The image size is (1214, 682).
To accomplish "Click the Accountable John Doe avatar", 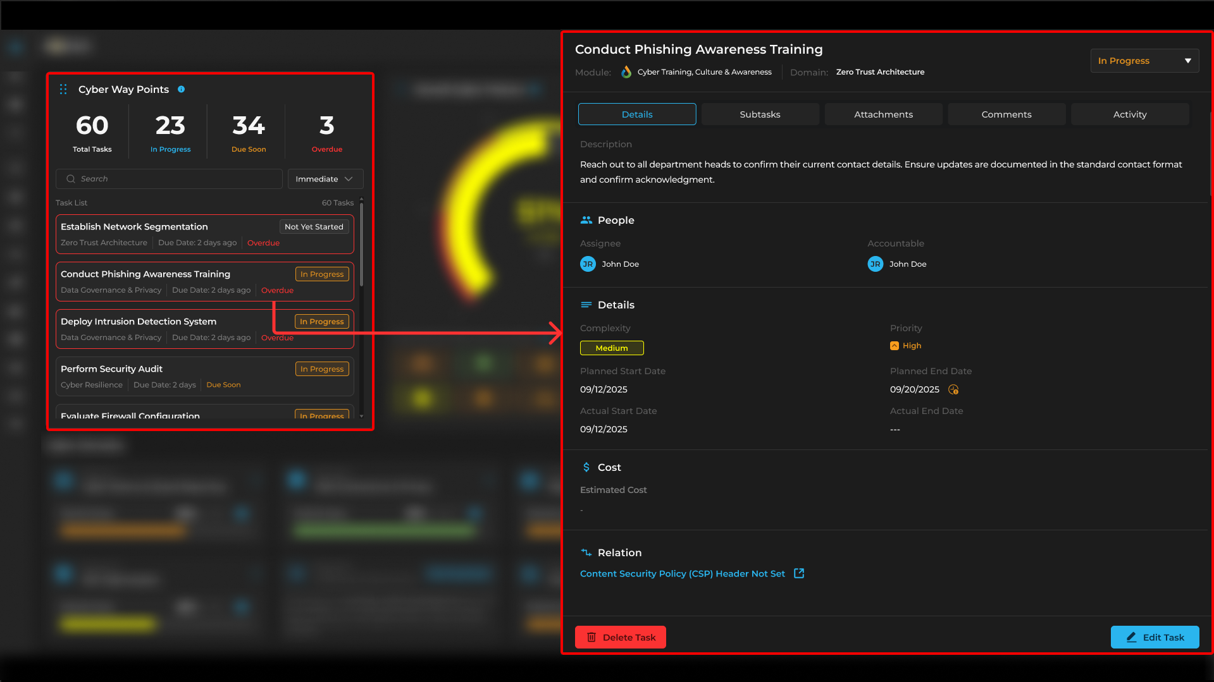I will pos(875,264).
